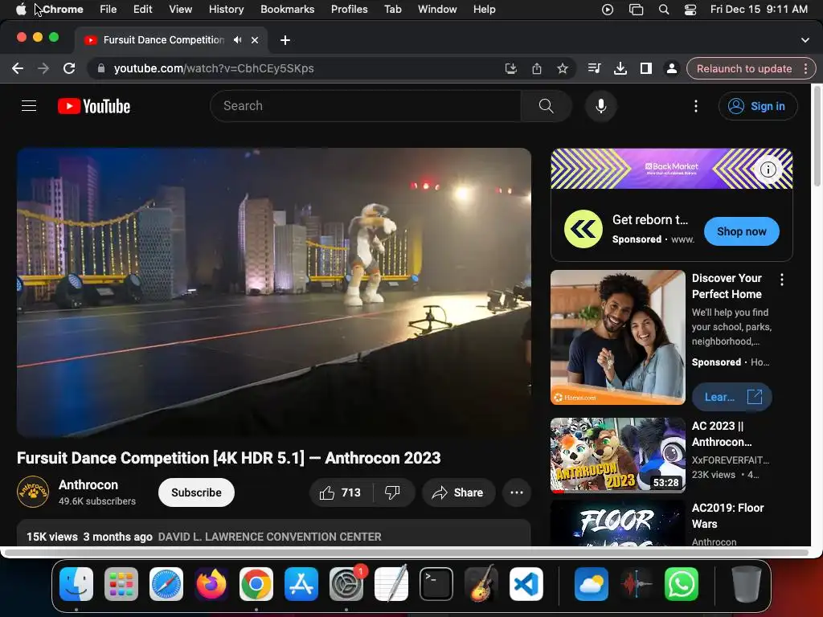Open Spotlight search in menu bar
This screenshot has width=823, height=617.
[x=663, y=10]
